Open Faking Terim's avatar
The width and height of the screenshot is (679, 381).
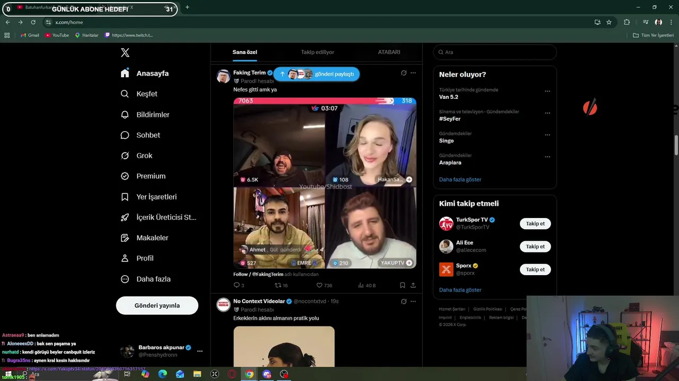[x=223, y=76]
